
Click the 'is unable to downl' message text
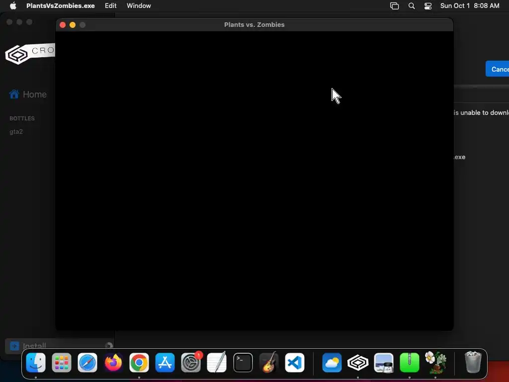point(481,112)
